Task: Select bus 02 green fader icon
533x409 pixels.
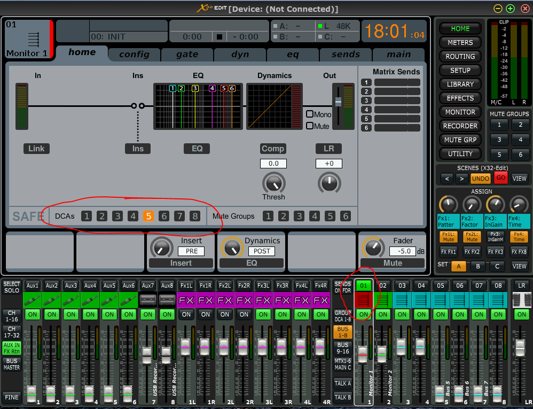Action: point(383,300)
